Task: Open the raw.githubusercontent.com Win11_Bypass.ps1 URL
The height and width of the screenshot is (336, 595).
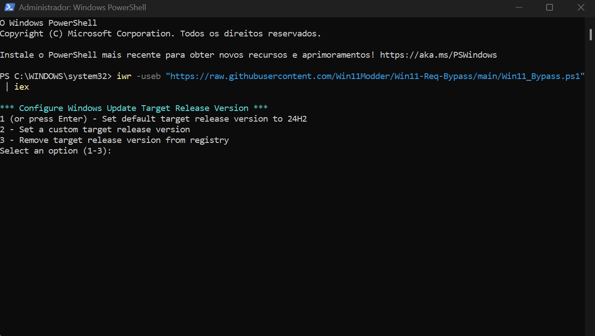Action: pos(375,76)
